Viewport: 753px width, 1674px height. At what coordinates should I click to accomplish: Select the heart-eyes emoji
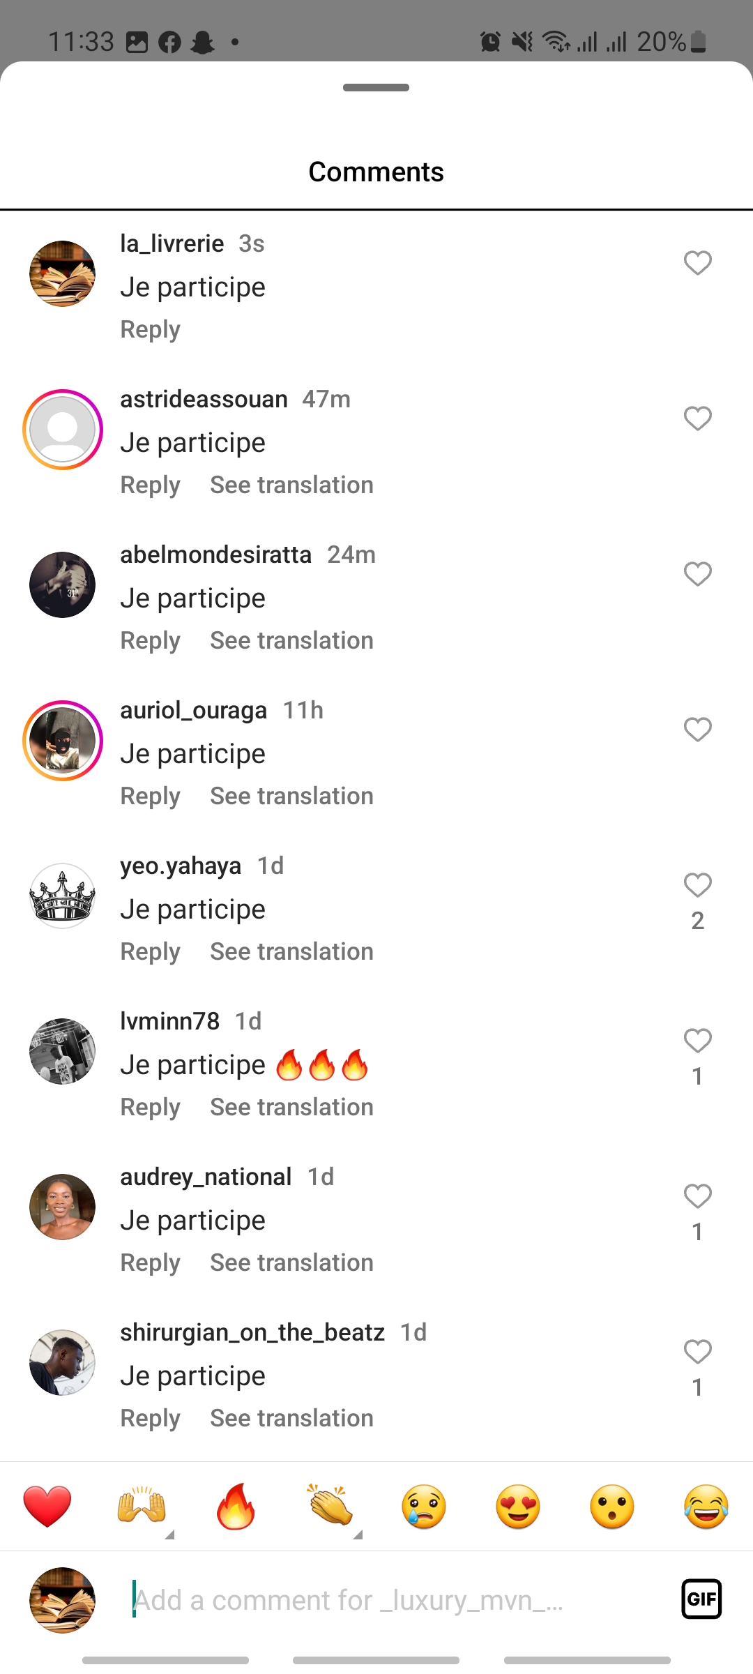tap(518, 1506)
